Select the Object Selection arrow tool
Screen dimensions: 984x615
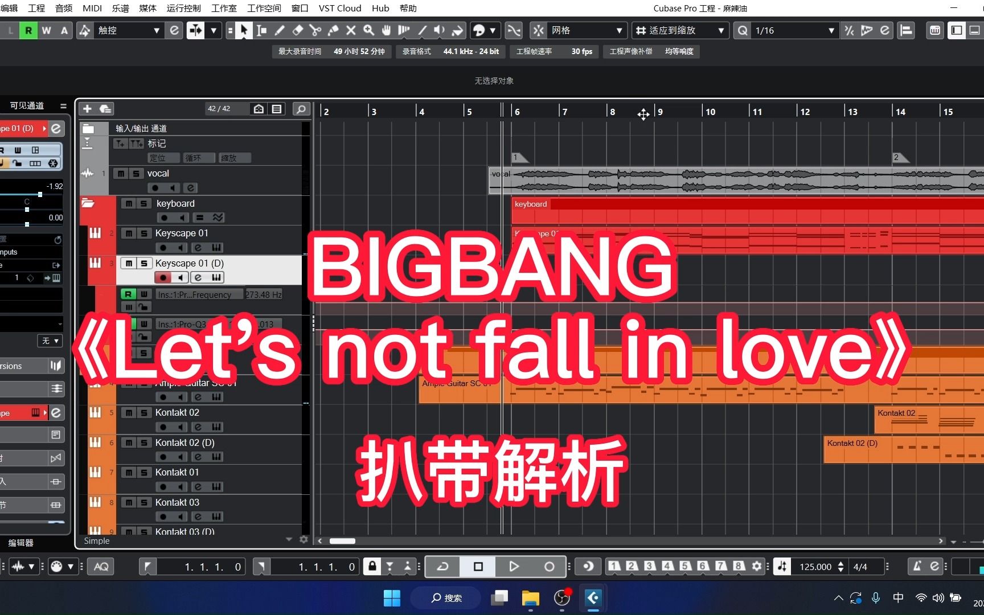(244, 30)
